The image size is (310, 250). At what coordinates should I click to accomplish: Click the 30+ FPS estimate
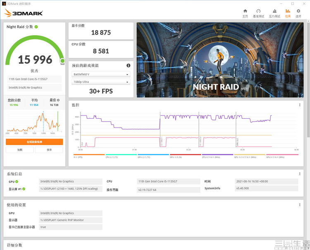tap(101, 91)
